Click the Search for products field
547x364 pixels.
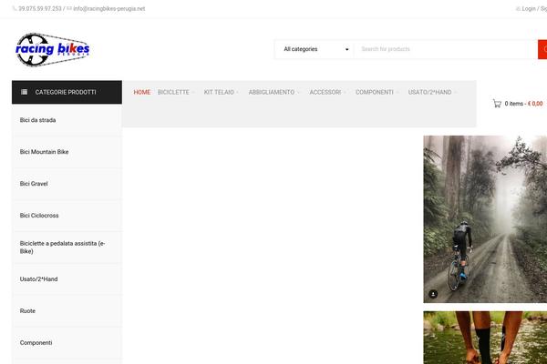(446, 49)
